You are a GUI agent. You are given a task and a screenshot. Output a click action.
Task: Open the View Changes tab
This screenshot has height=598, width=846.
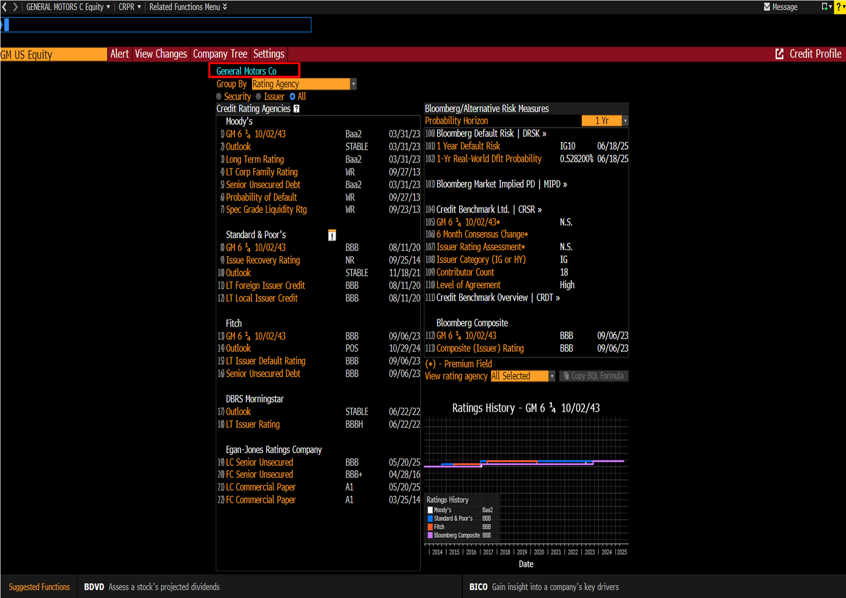click(x=161, y=54)
